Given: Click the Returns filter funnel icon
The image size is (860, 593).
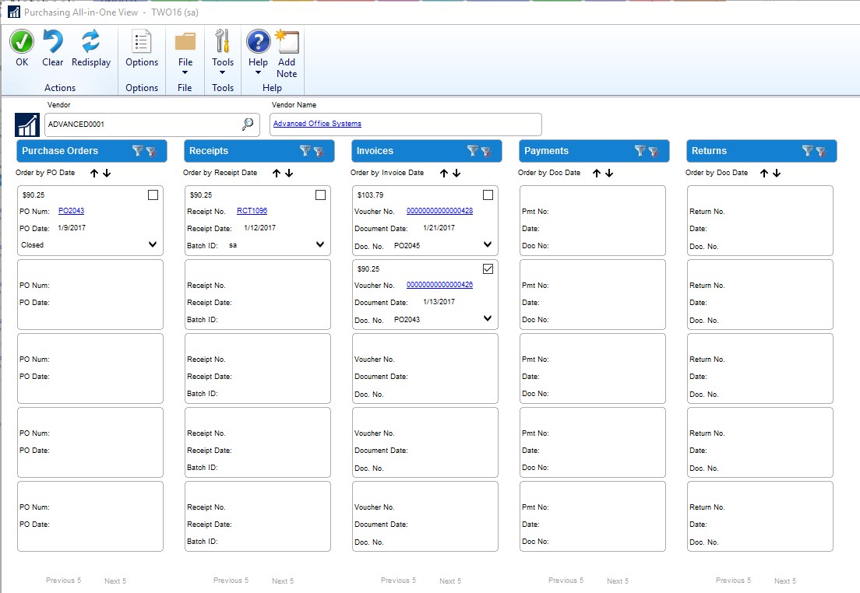Looking at the screenshot, I should [808, 151].
